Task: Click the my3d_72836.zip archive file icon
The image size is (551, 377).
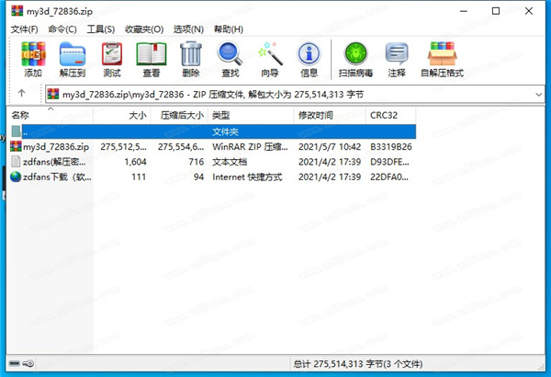Action: coord(16,146)
